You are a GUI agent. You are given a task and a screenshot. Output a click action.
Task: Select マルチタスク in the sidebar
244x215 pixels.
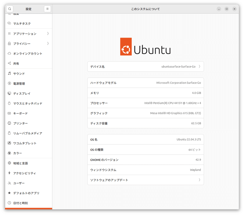click(29, 24)
